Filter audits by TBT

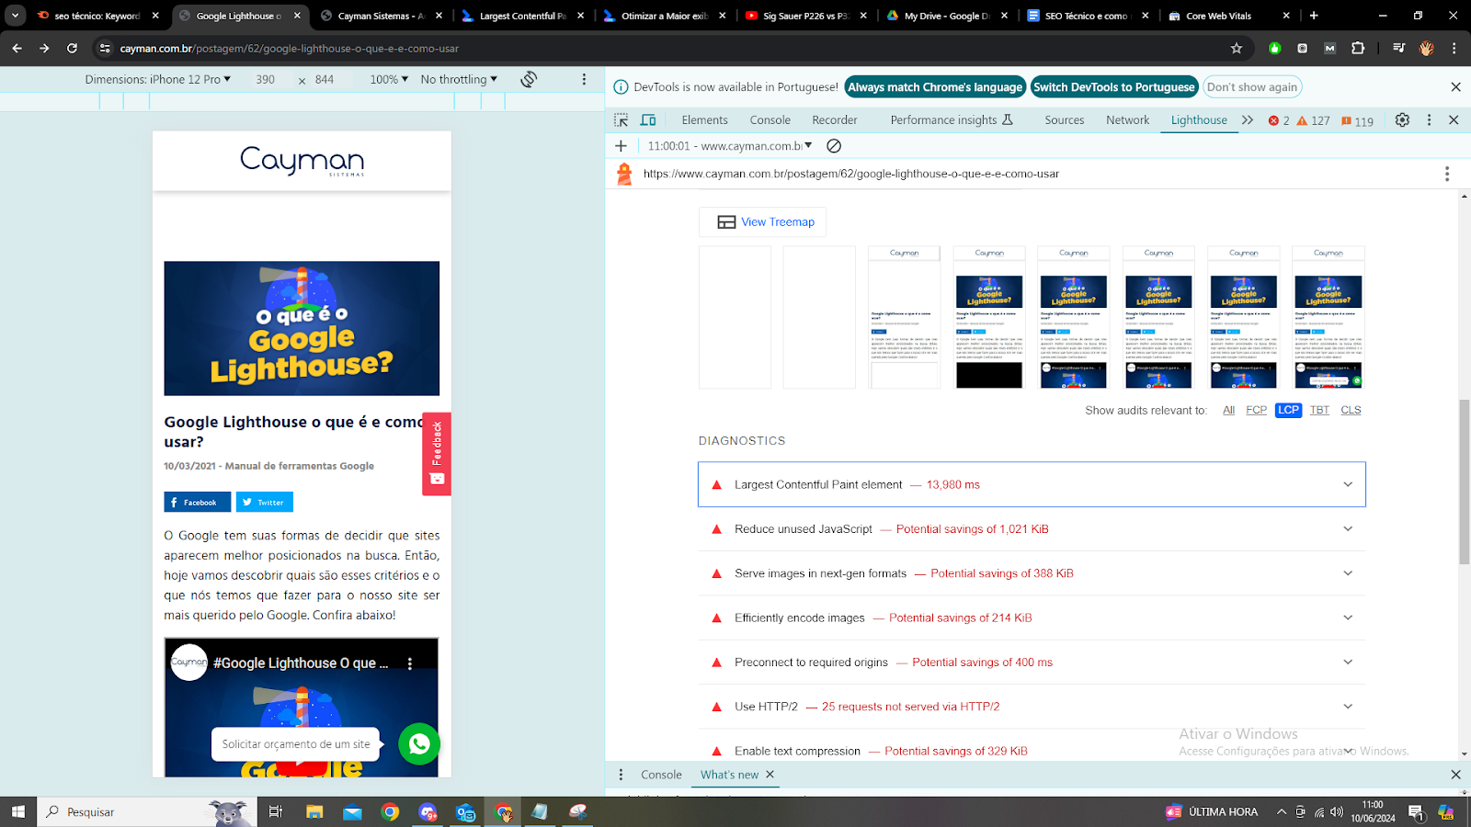tap(1319, 411)
